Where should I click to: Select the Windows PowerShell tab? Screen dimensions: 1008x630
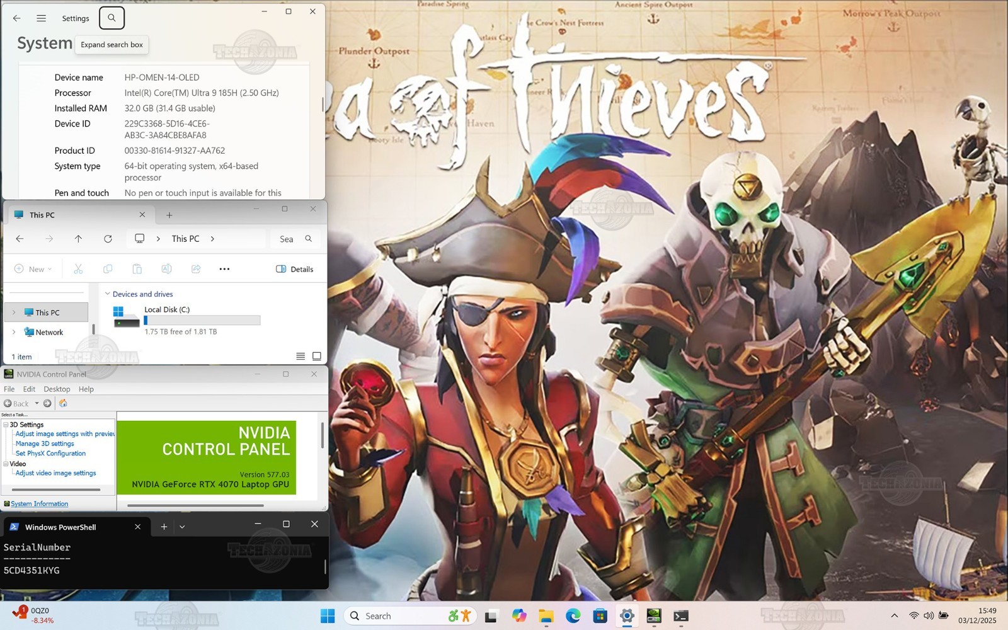pyautogui.click(x=76, y=527)
